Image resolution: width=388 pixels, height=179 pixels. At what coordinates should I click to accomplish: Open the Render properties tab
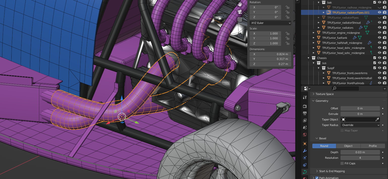click(x=305, y=106)
